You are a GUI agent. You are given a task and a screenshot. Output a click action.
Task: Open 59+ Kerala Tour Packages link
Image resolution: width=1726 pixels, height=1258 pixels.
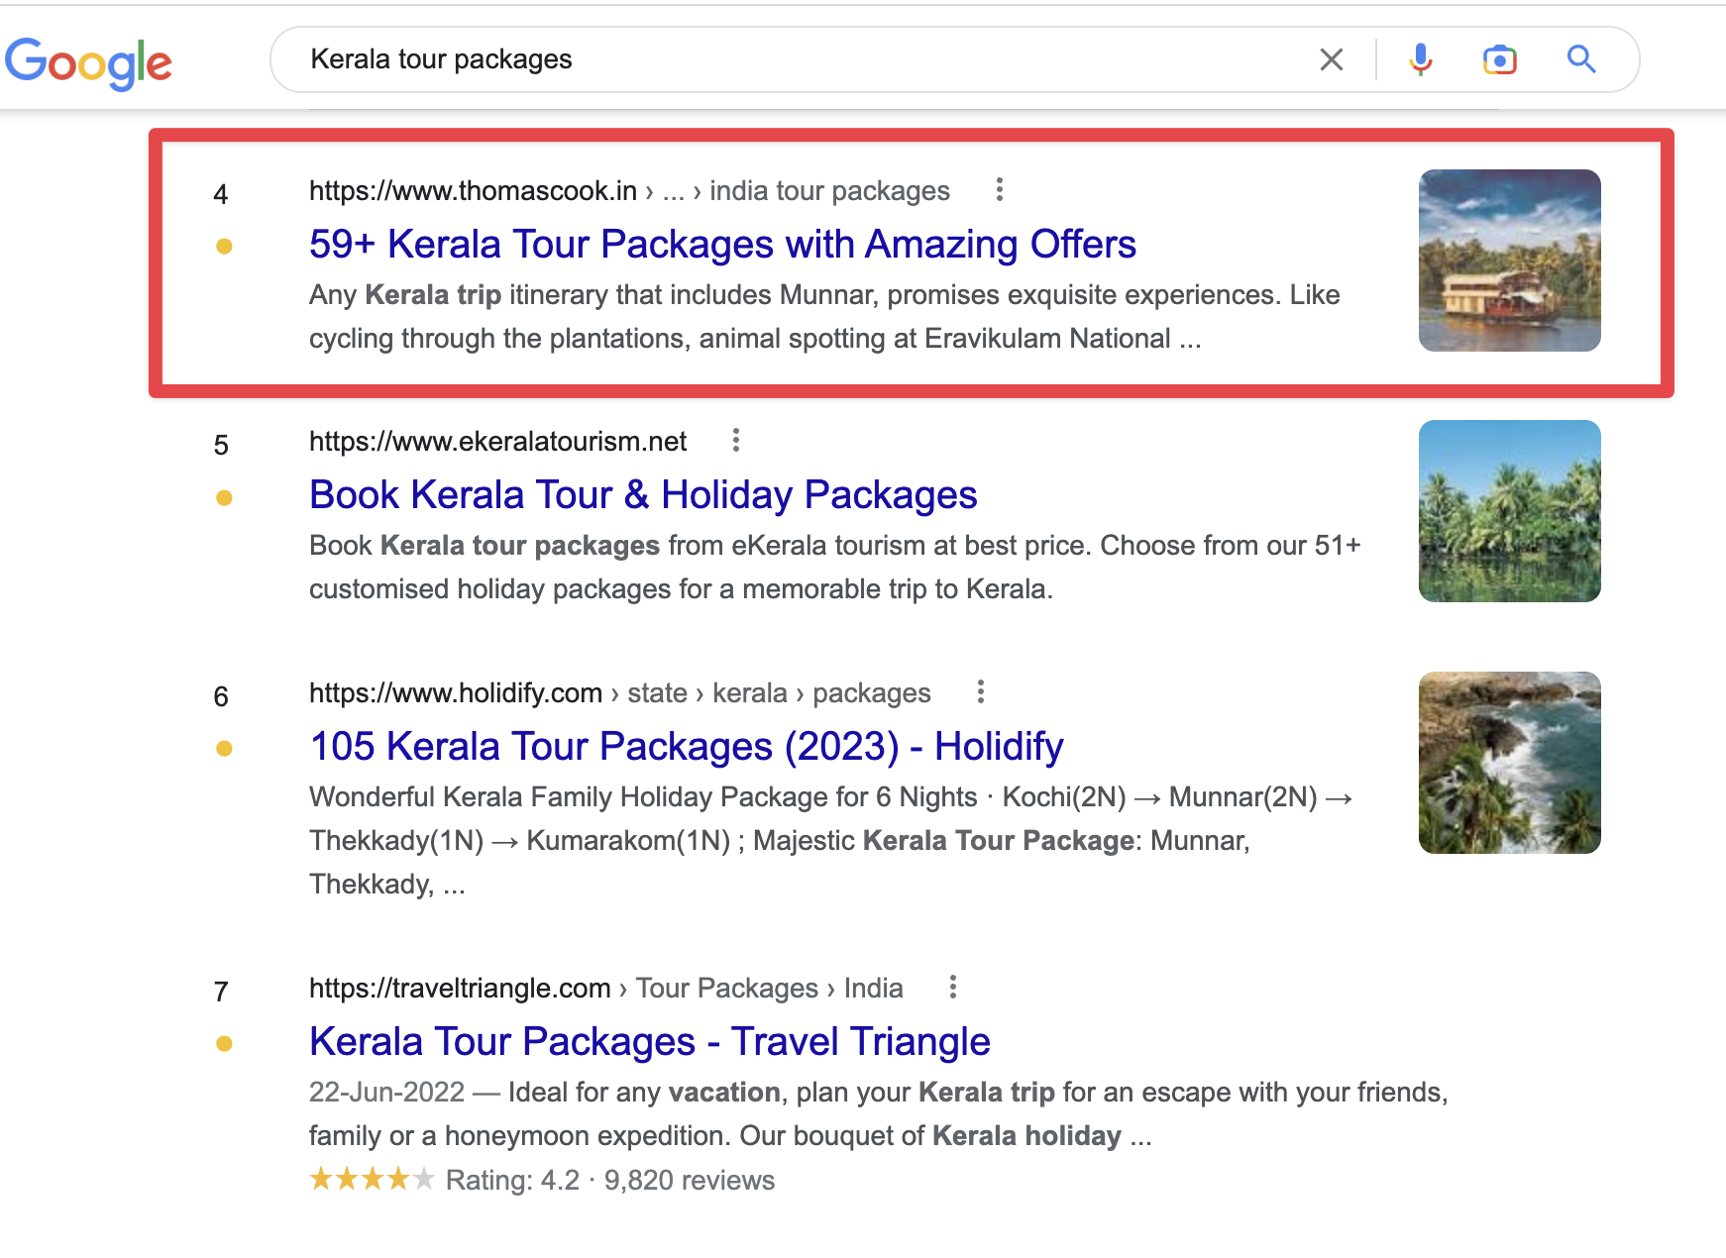click(x=721, y=244)
